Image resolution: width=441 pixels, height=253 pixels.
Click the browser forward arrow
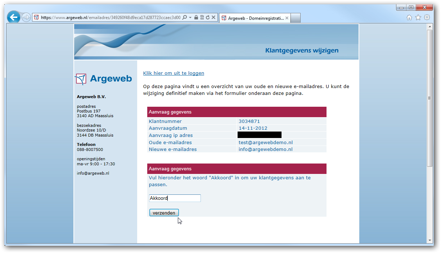26,17
